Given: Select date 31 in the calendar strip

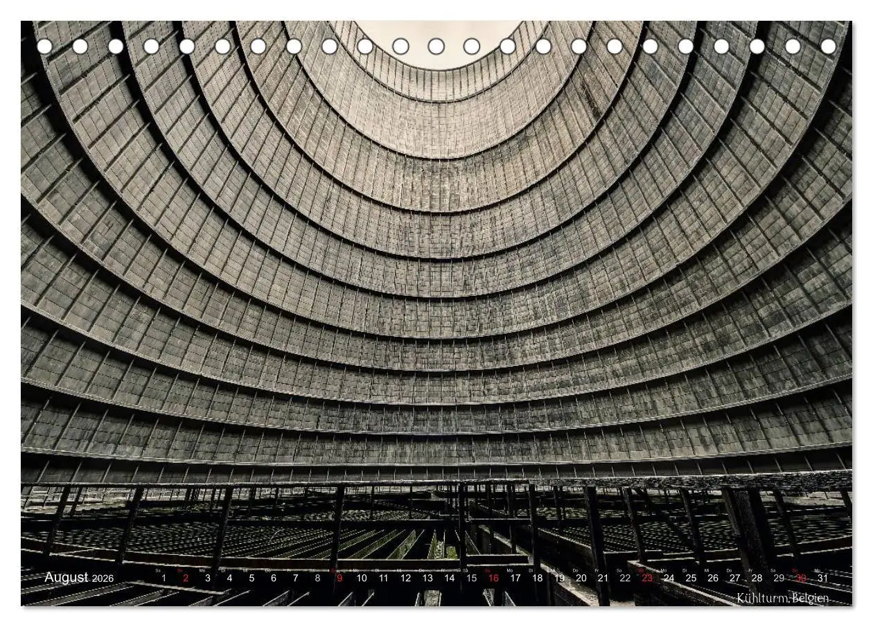Looking at the screenshot, I should pos(822,578).
